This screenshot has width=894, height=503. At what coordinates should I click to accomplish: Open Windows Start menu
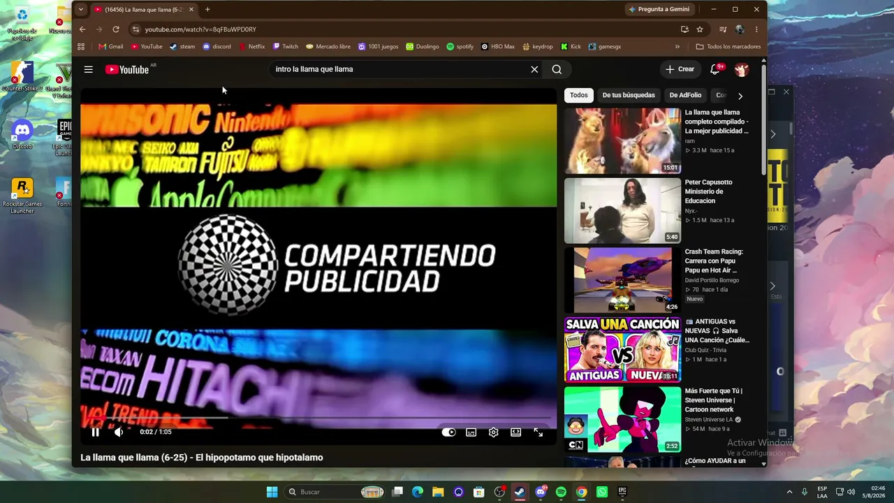(272, 492)
